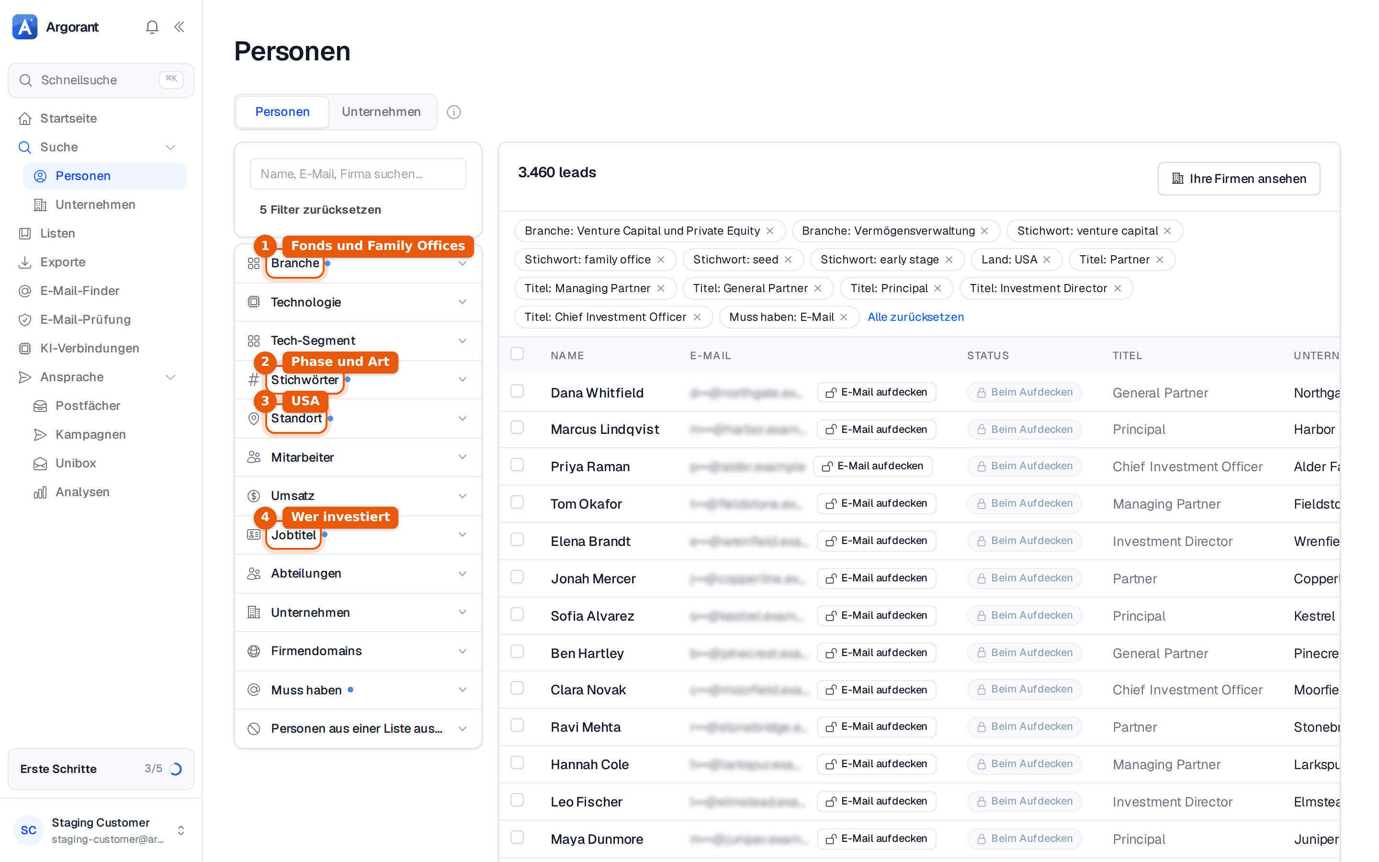Click the 'Alle zurücksetzen' link
Viewport: 1379px width, 862px height.
915,317
